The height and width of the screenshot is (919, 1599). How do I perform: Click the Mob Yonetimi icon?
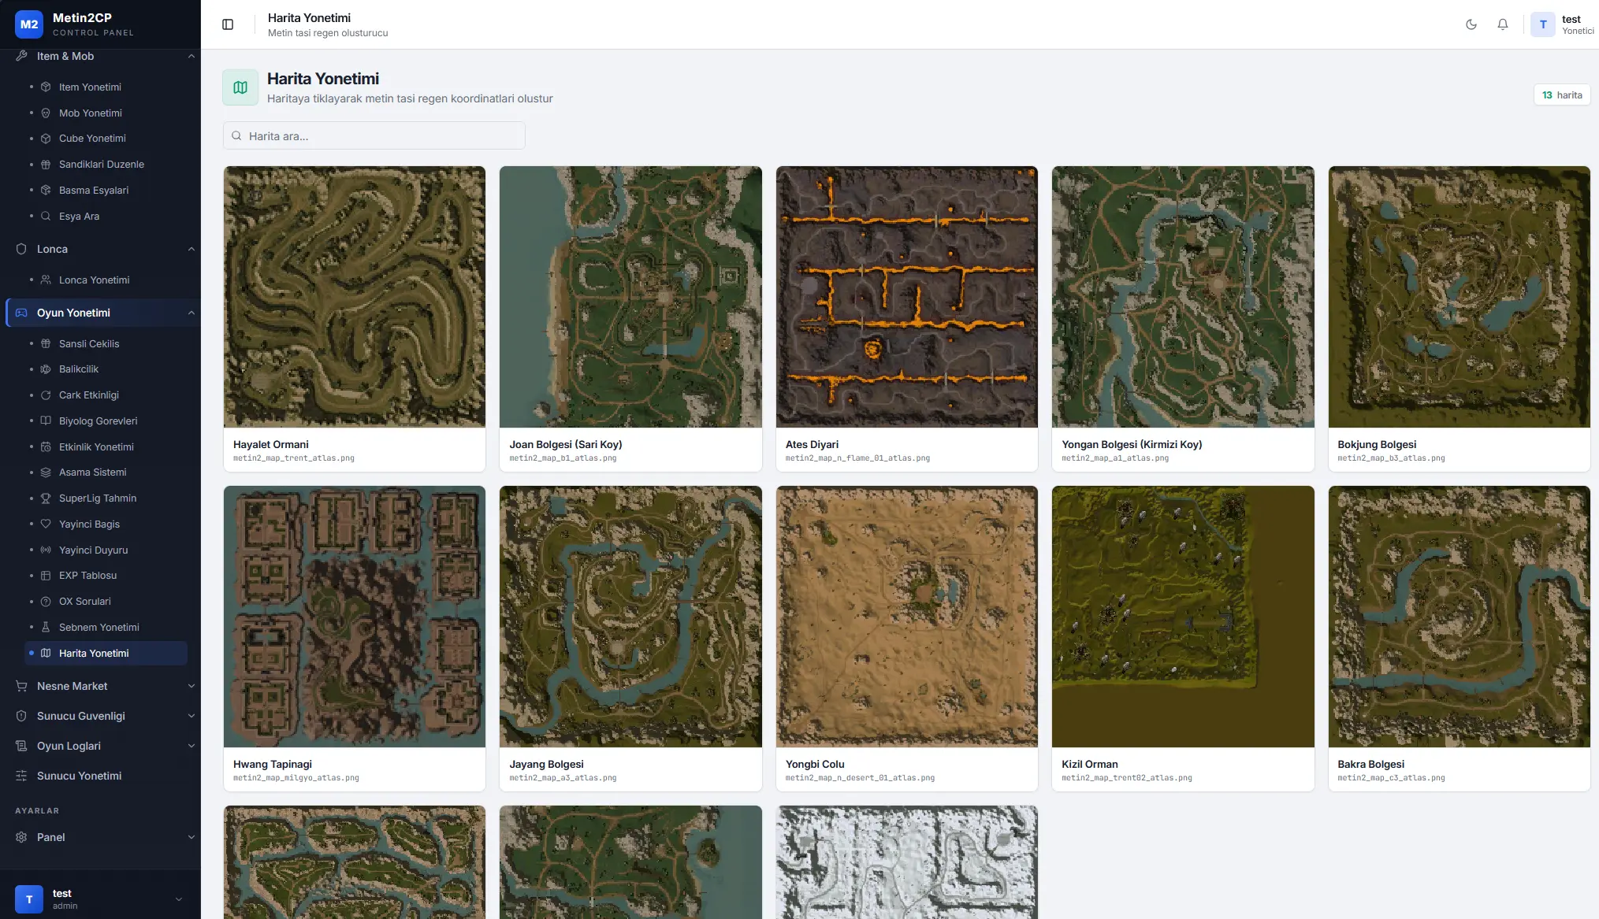46,113
